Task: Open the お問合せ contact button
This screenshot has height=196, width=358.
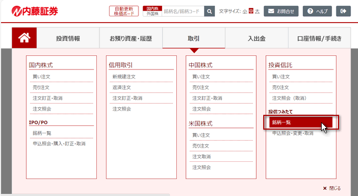Action: tap(281, 11)
